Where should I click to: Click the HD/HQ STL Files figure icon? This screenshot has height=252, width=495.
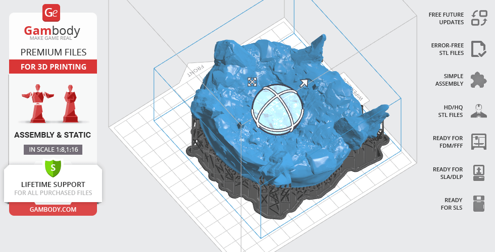(478, 111)
